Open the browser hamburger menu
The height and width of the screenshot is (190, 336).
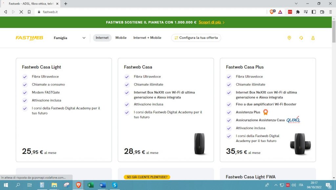(330, 12)
